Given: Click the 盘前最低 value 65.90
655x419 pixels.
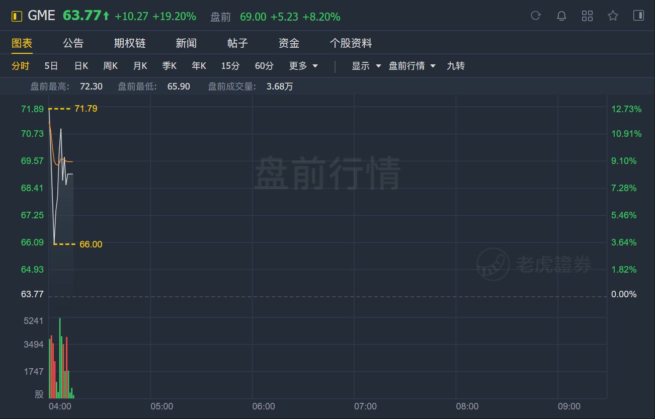Looking at the screenshot, I should click(x=179, y=87).
